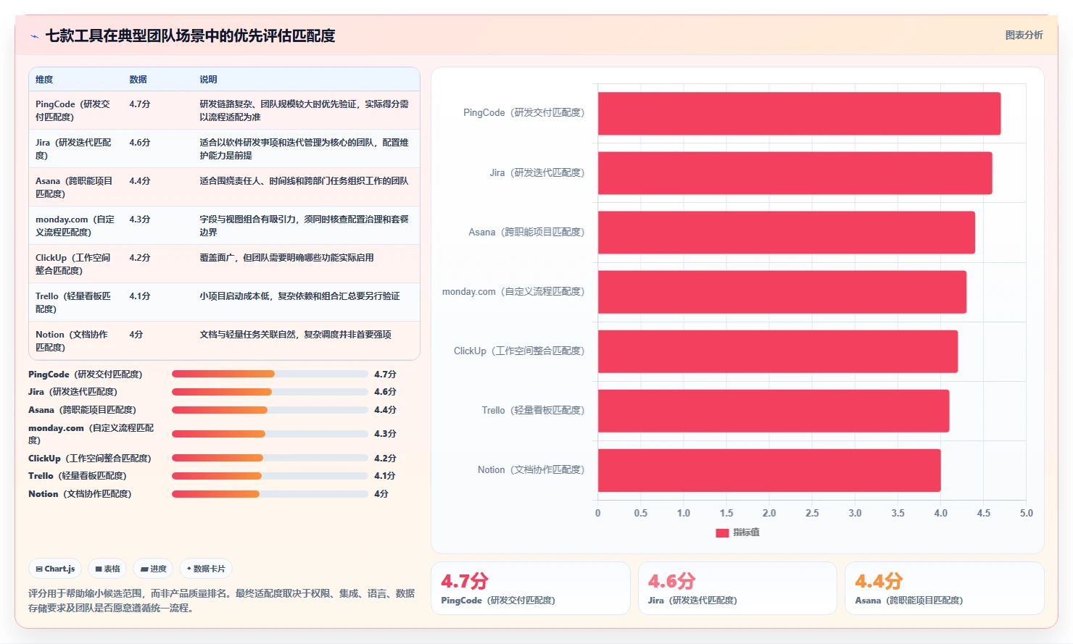Click the Notion 4分 progress bar
This screenshot has width=1073, height=644.
tap(270, 494)
